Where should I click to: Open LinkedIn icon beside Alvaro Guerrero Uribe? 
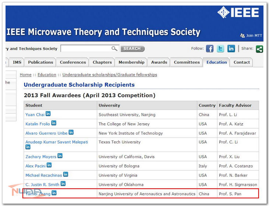click(71, 132)
